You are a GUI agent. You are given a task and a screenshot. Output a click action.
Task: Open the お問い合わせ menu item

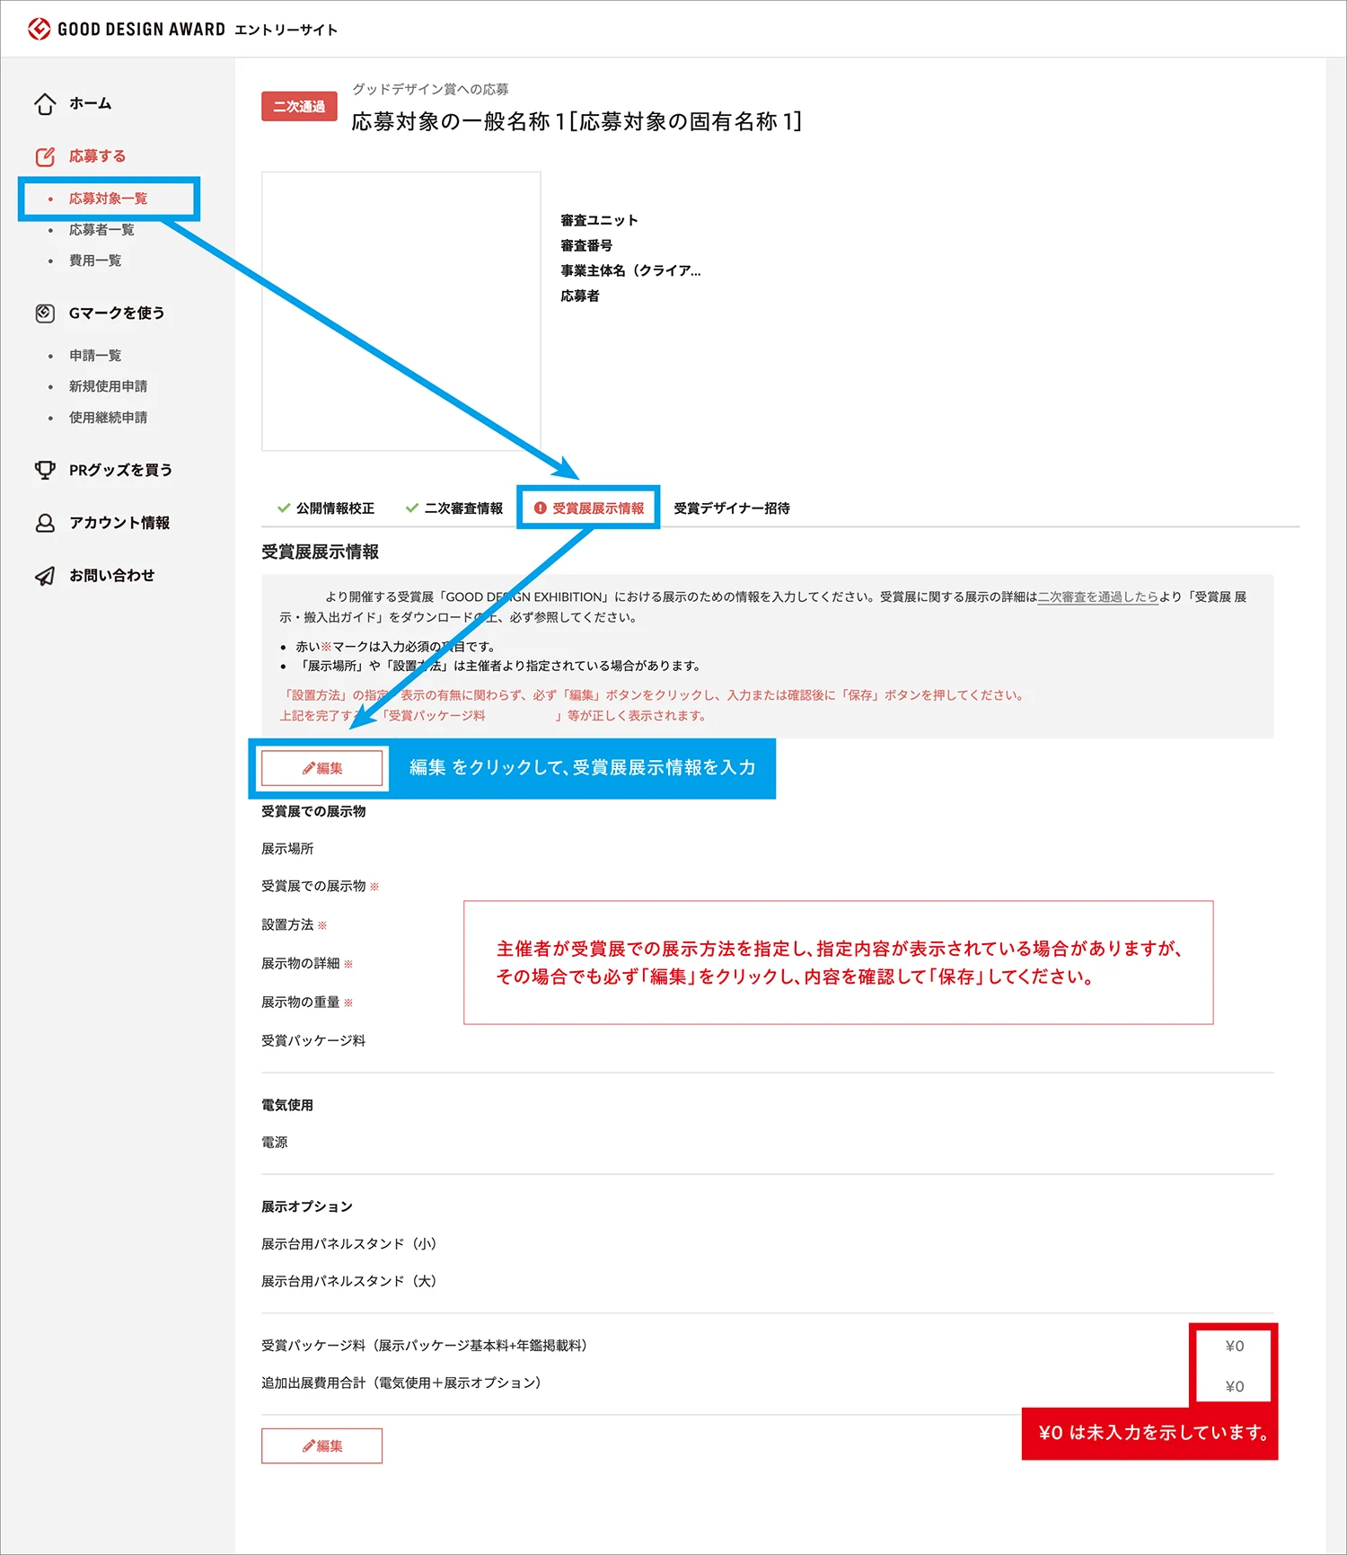click(112, 576)
